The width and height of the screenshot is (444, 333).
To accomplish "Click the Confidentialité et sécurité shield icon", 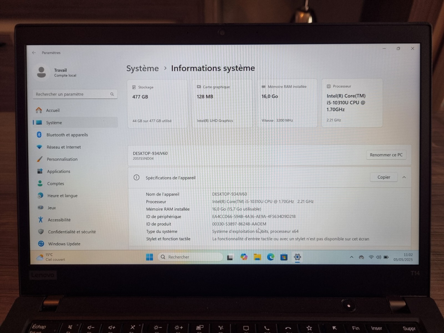I will click(41, 232).
